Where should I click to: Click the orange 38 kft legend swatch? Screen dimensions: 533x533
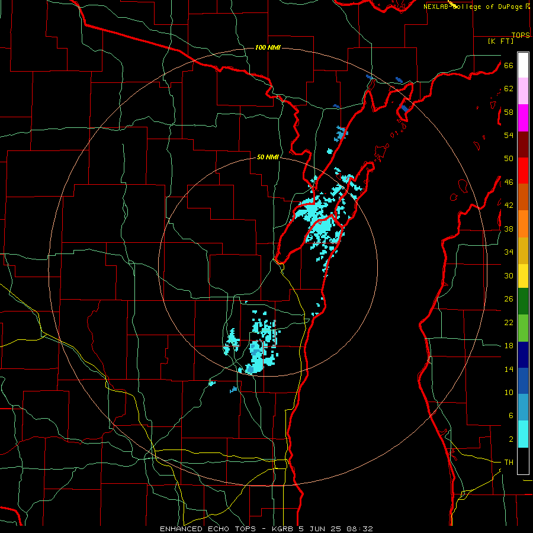523,224
